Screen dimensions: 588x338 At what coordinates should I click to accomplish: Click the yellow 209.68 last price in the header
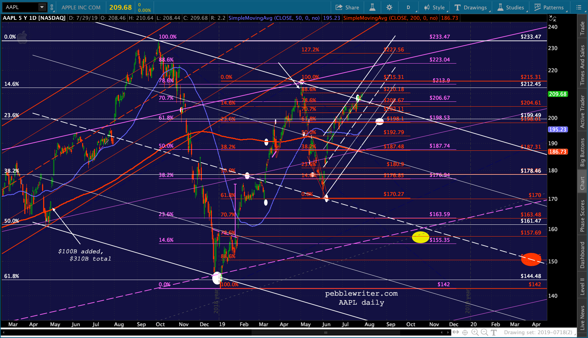(x=120, y=7)
